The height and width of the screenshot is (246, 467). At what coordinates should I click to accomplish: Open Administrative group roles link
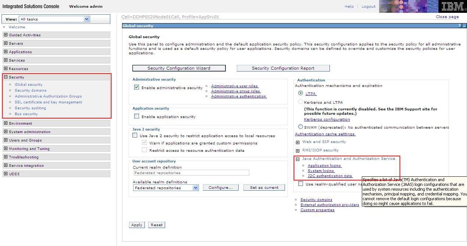coord(236,91)
